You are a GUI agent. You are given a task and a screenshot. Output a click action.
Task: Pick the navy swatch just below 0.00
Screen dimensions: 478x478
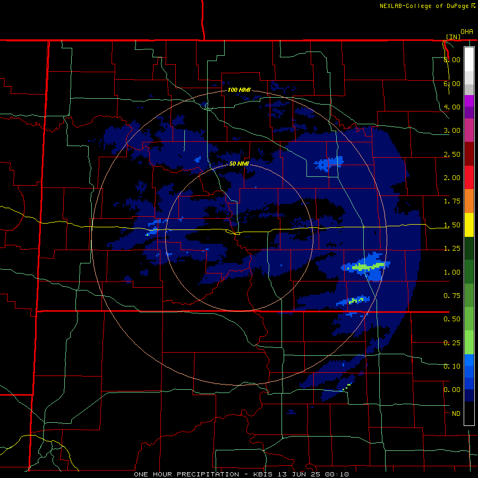click(x=469, y=396)
